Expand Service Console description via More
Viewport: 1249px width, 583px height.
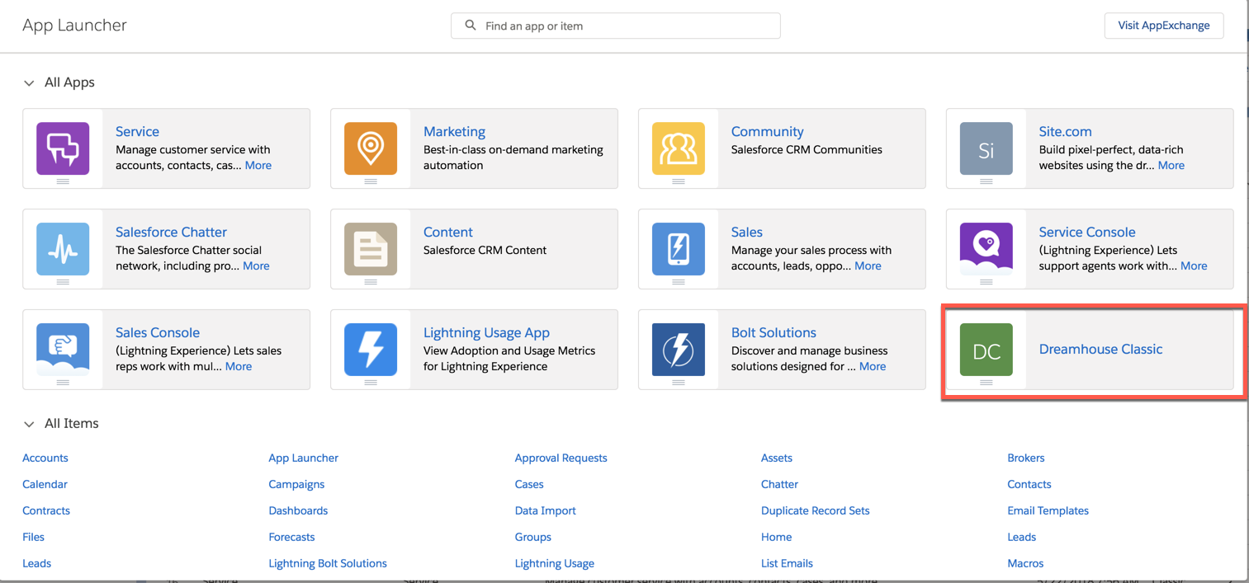(x=1194, y=266)
